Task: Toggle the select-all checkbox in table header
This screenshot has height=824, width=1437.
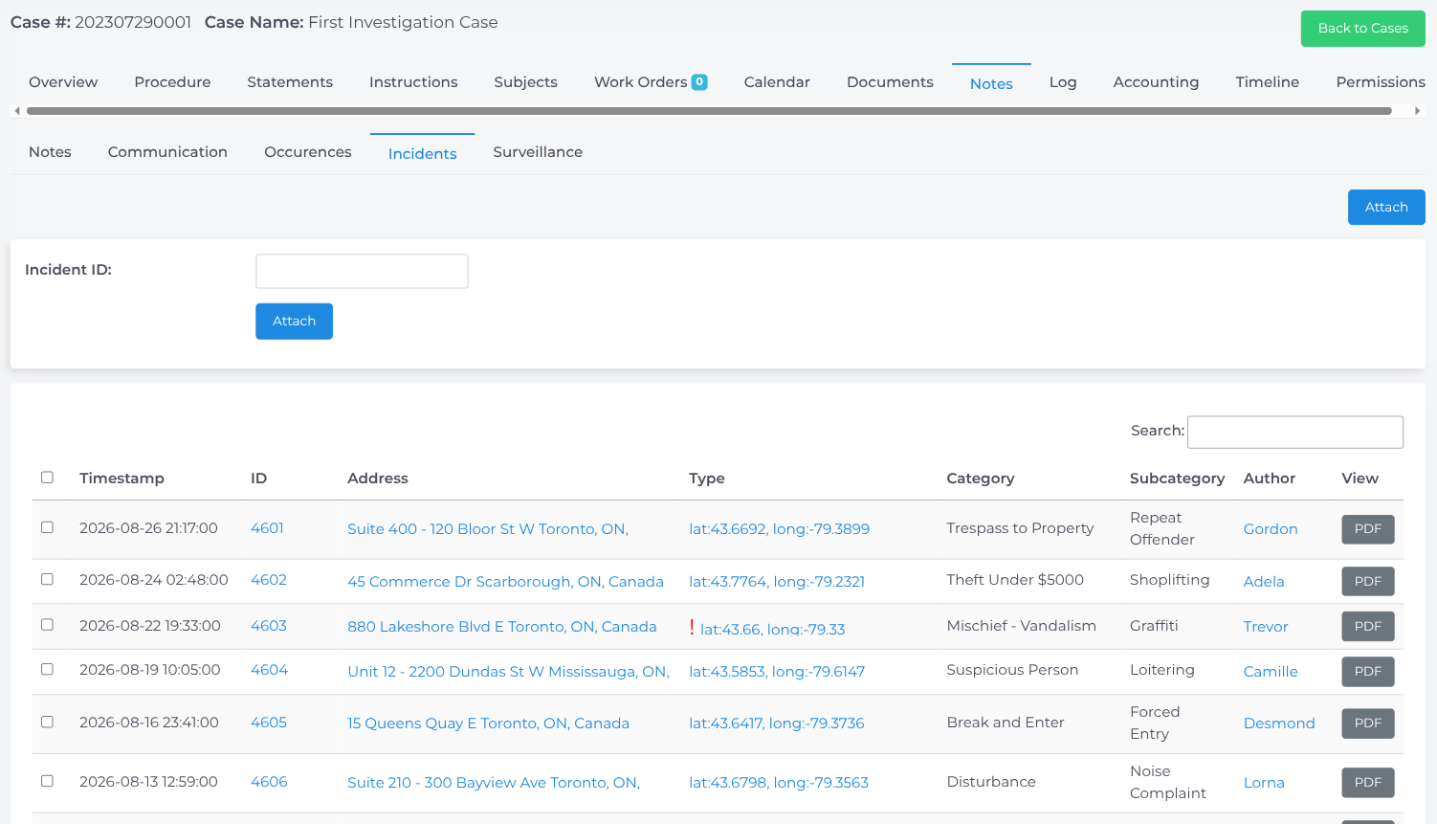Action: 47,478
